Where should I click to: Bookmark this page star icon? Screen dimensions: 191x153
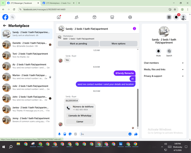(175, 10)
